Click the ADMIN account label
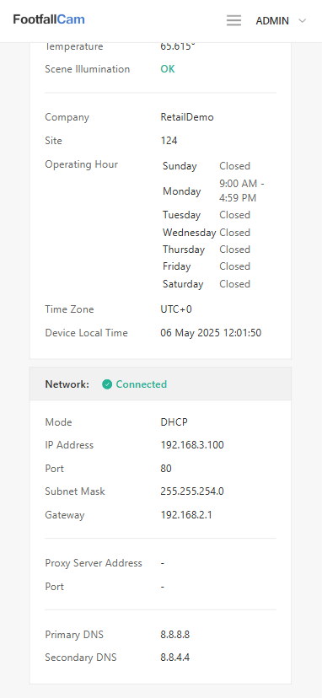 click(272, 21)
